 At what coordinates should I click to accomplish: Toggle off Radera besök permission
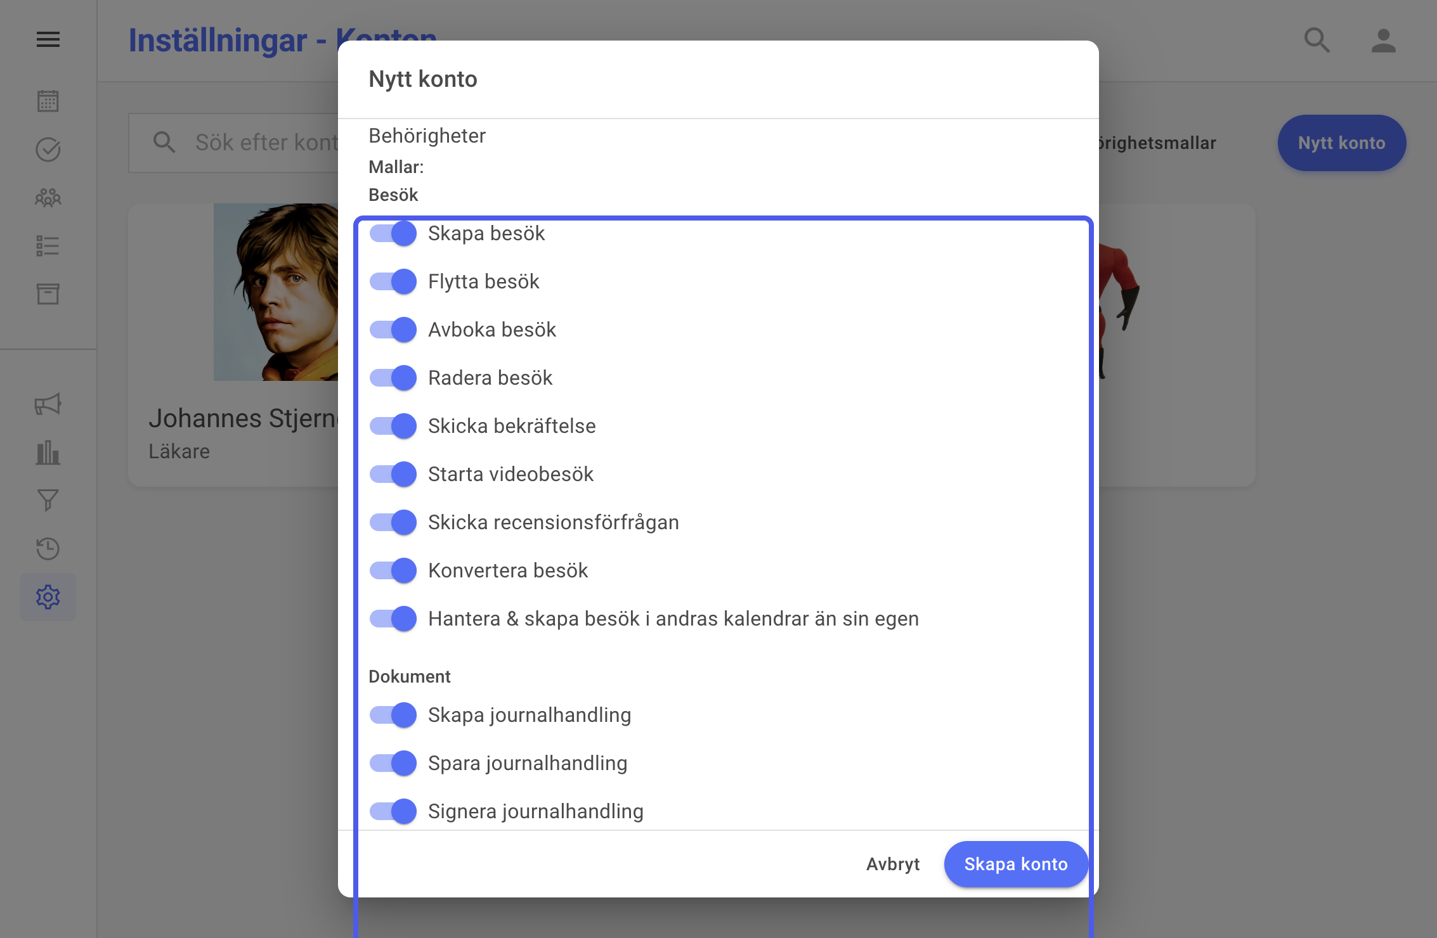click(x=393, y=378)
